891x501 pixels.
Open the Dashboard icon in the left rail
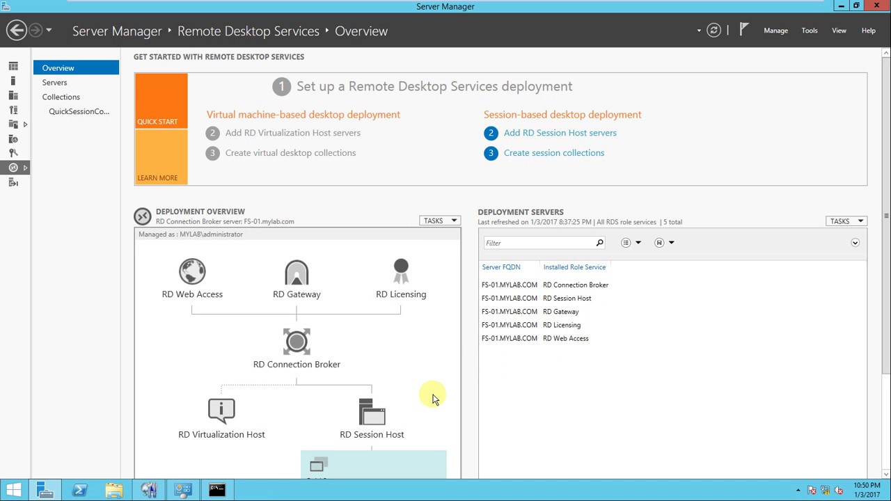tap(13, 66)
